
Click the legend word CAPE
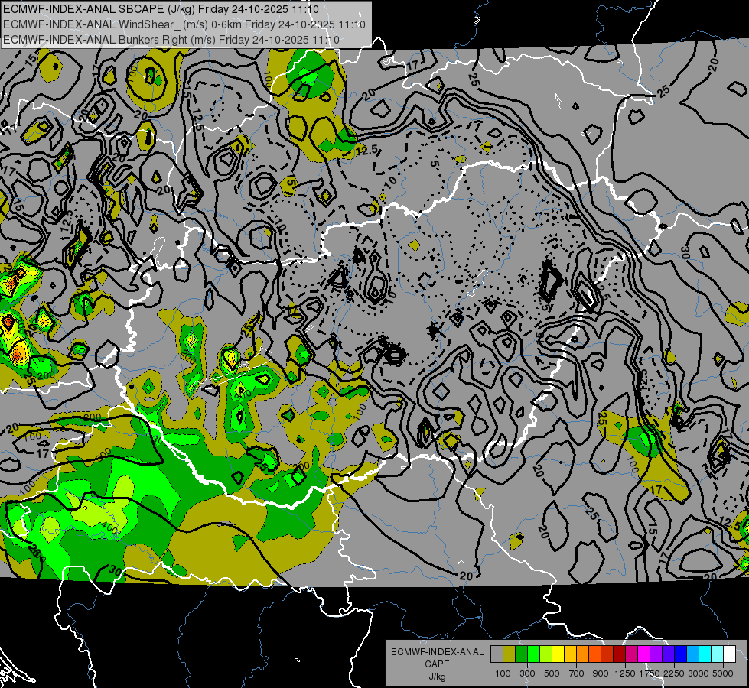pos(437,664)
